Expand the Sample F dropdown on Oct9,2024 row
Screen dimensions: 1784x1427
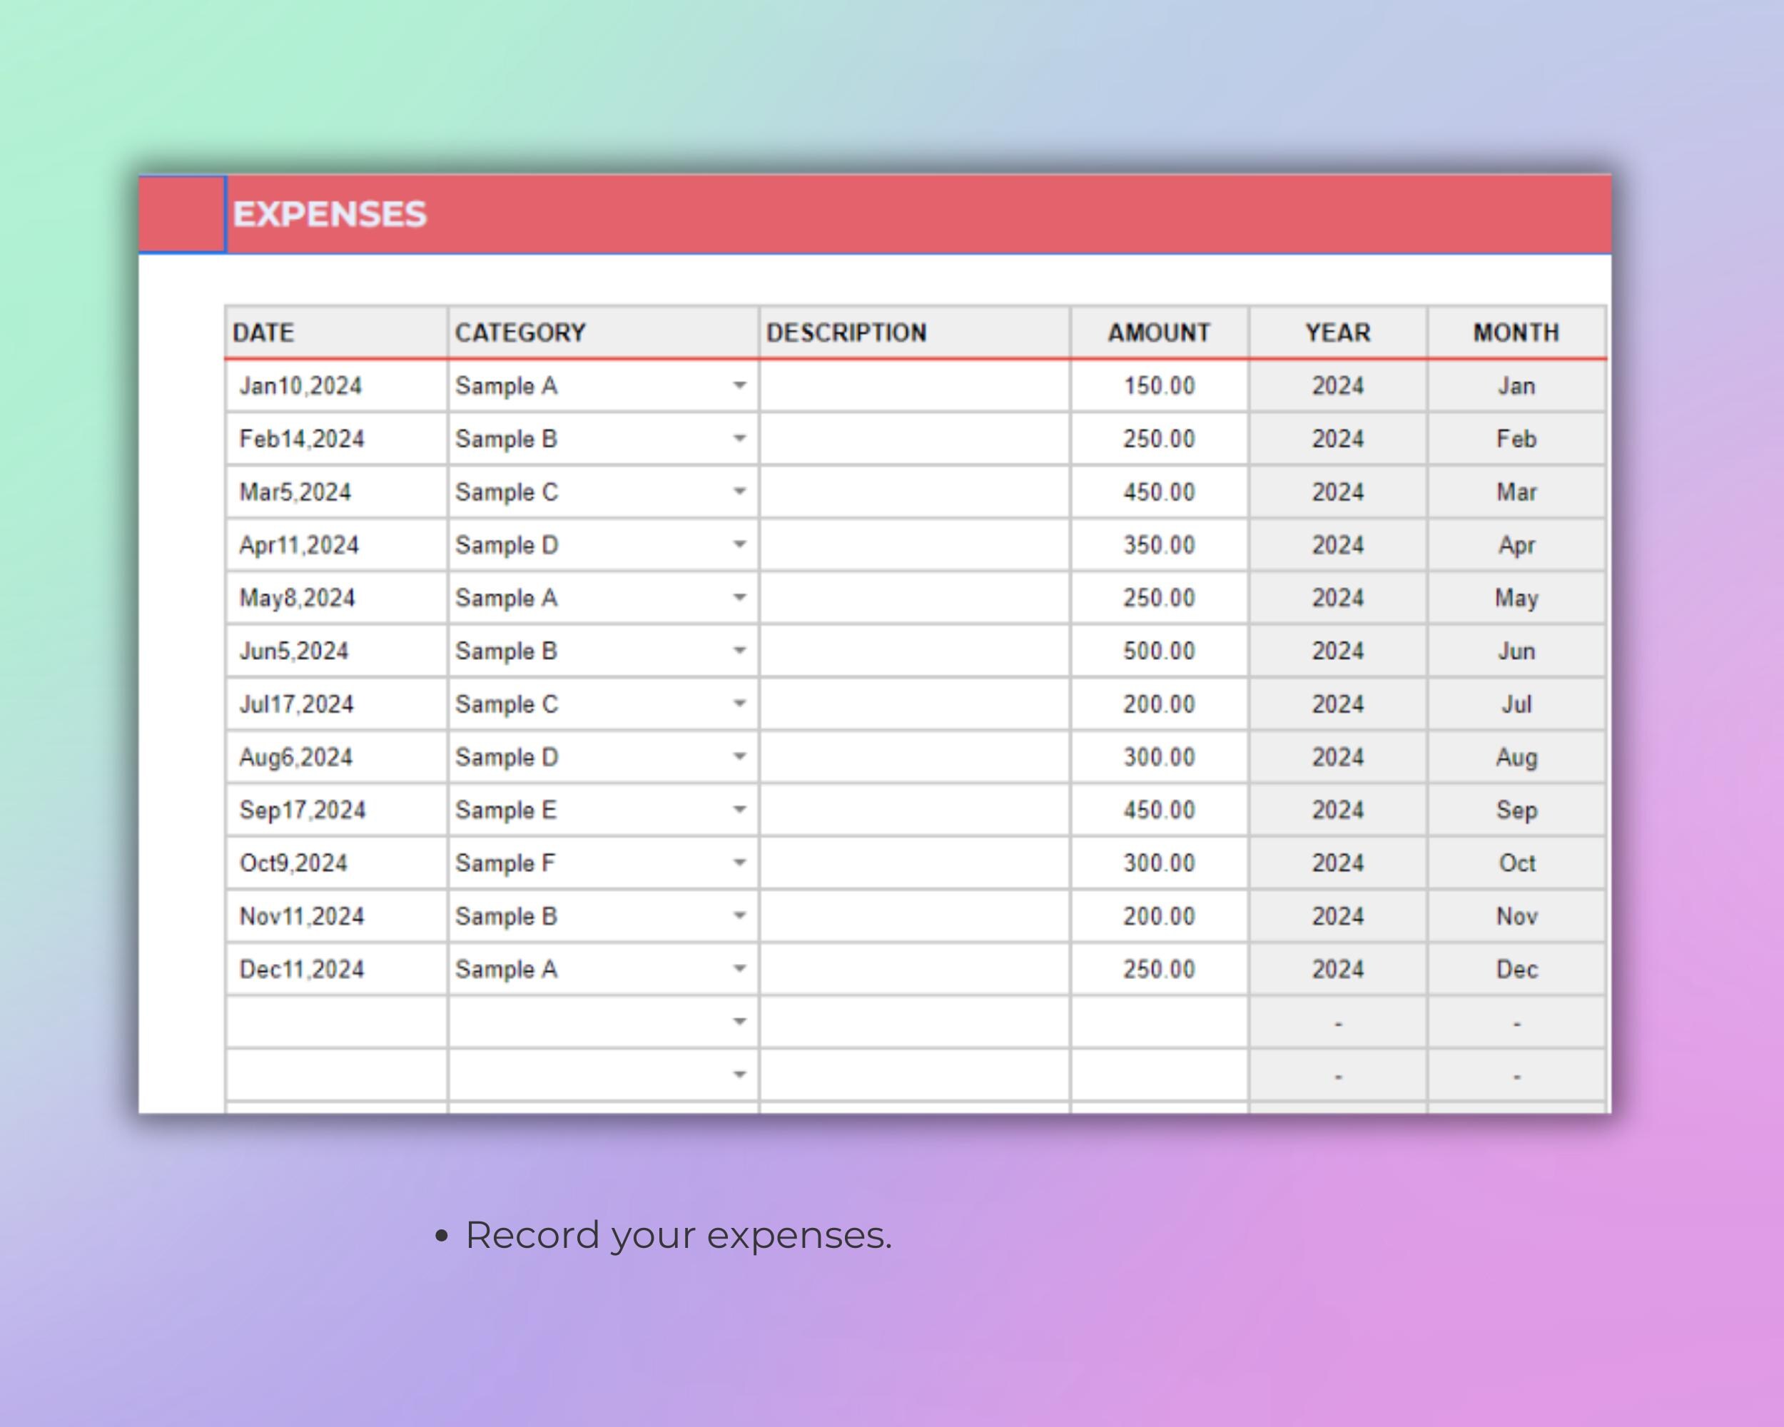[x=739, y=863]
